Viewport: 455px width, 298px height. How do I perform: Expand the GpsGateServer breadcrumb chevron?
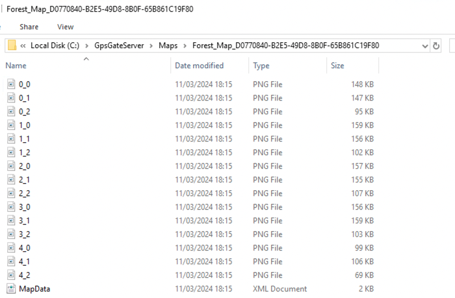point(151,46)
